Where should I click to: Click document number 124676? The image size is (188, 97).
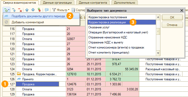(72, 84)
